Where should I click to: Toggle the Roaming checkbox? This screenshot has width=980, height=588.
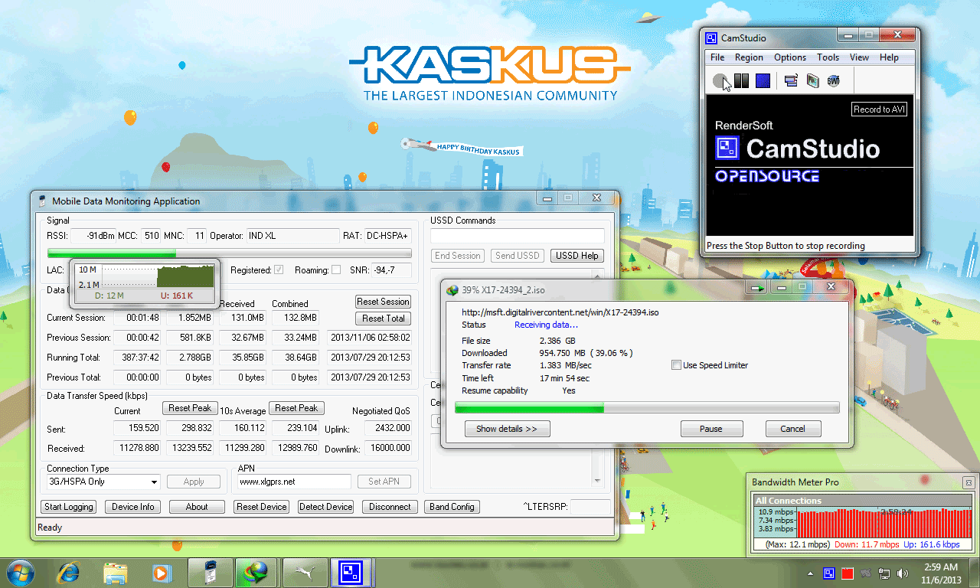[x=337, y=270]
